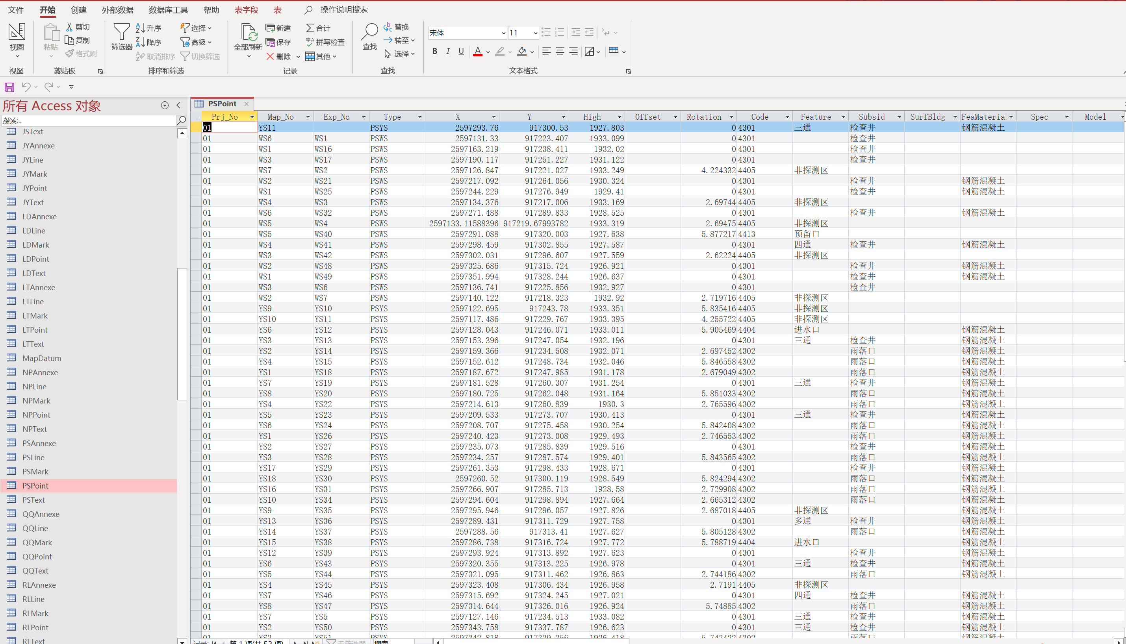The image size is (1126, 644).
Task: Center align text in text formatting
Action: (x=560, y=51)
